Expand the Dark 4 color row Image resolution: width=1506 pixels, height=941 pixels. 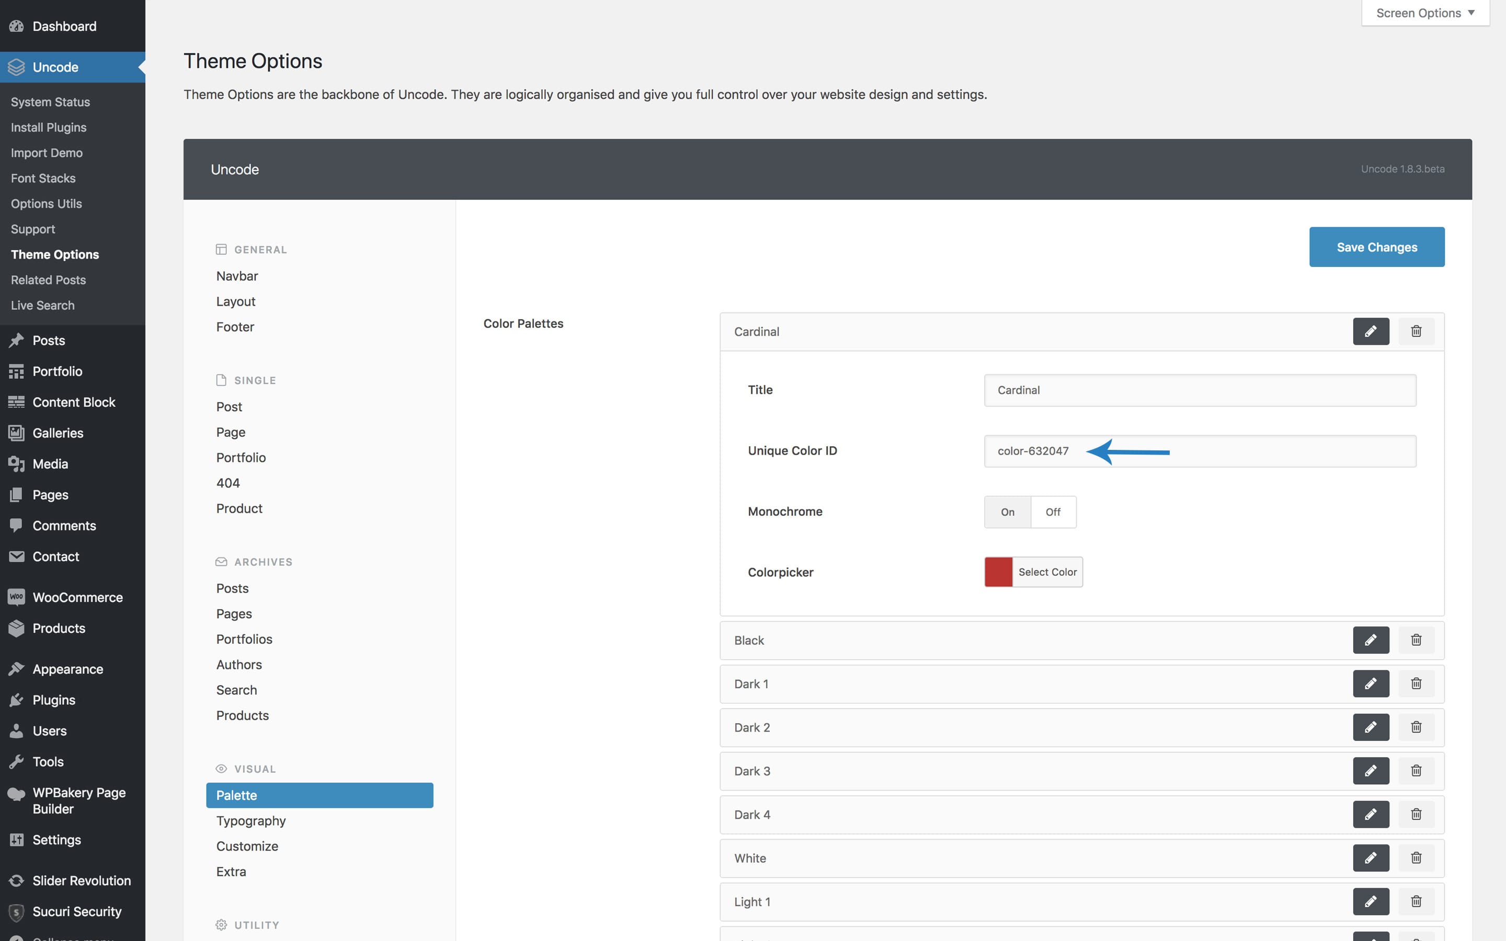[x=1082, y=815]
